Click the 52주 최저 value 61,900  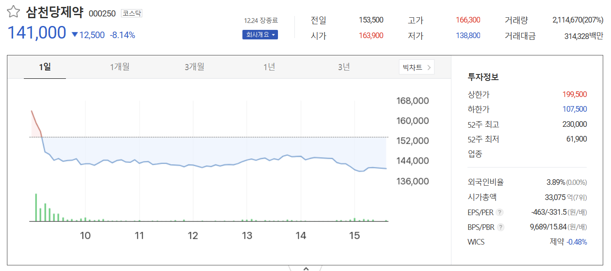(577, 139)
